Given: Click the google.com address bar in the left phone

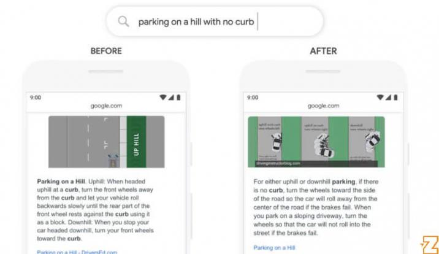Looking at the screenshot, I should pyautogui.click(x=107, y=106).
